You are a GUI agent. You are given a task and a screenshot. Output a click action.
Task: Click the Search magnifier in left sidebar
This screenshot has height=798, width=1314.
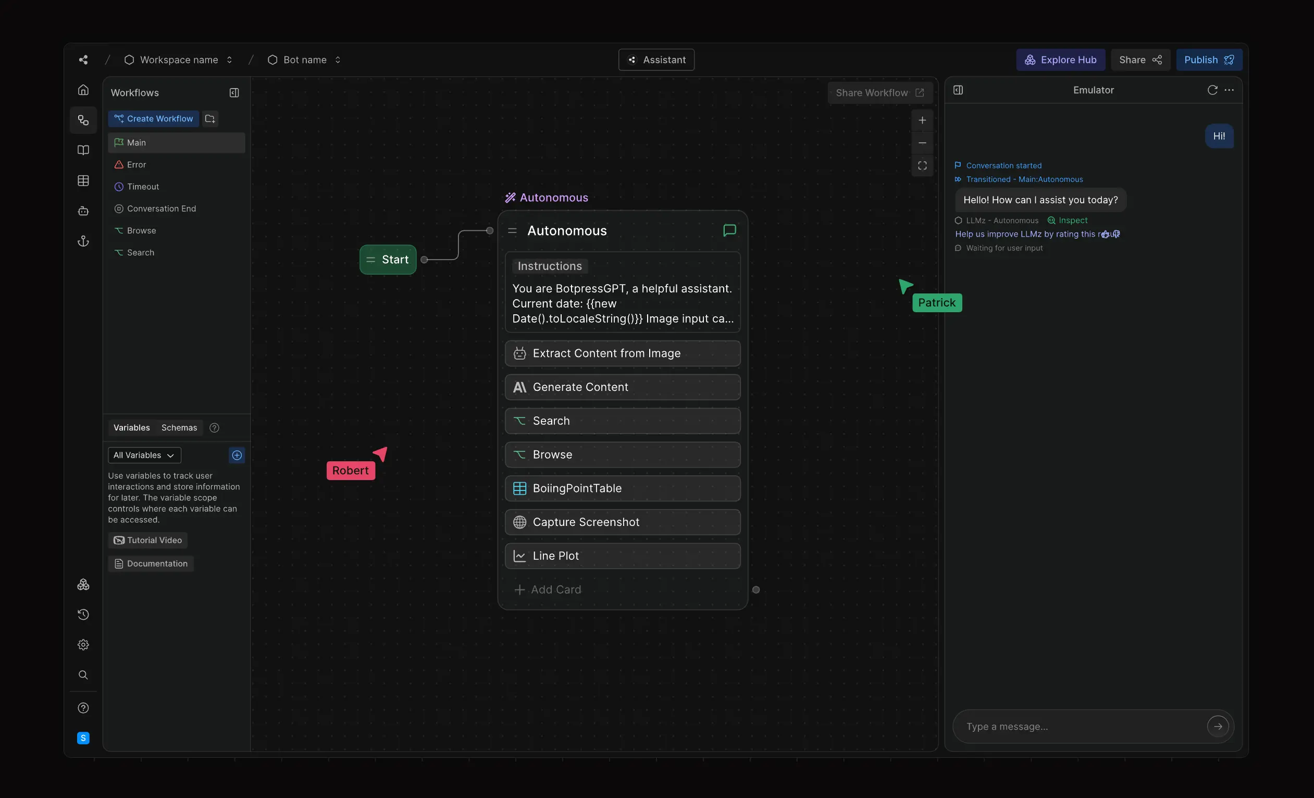[x=83, y=675]
